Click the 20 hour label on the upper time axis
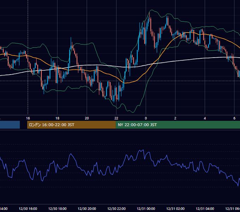240x212 pixels. [87, 118]
